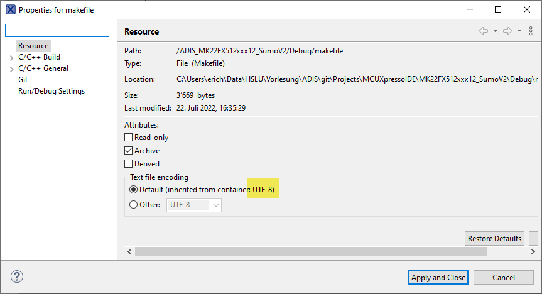Uncheck the Archive attribute checkbox

[129, 151]
